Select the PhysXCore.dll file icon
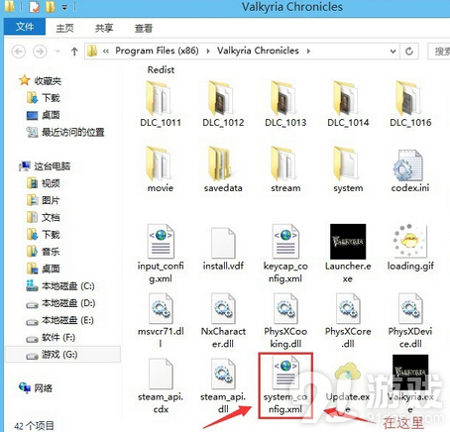This screenshot has width=450, height=432. tap(348, 308)
